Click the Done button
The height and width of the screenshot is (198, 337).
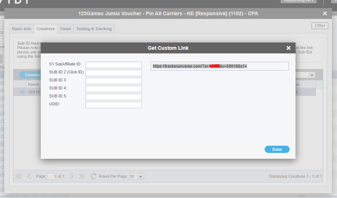(277, 149)
